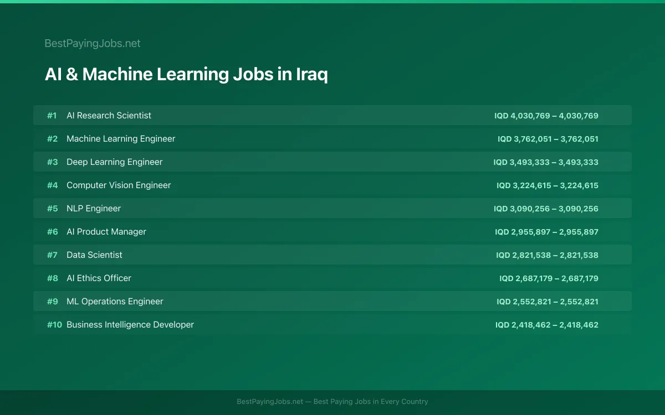Click the #2 rank number
The height and width of the screenshot is (415, 665).
point(52,139)
